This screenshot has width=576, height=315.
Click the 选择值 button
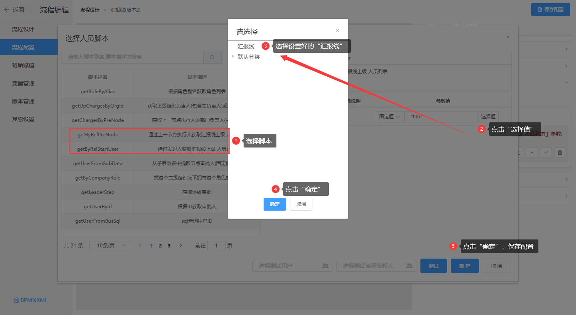488,117
